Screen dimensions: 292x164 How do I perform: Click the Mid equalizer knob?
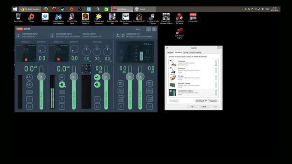point(97,51)
